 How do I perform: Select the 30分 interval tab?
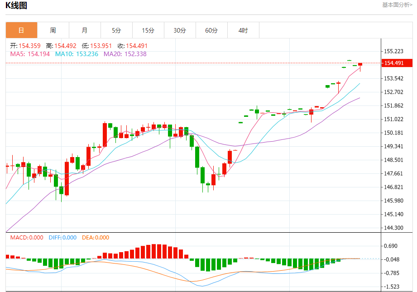(x=180, y=30)
